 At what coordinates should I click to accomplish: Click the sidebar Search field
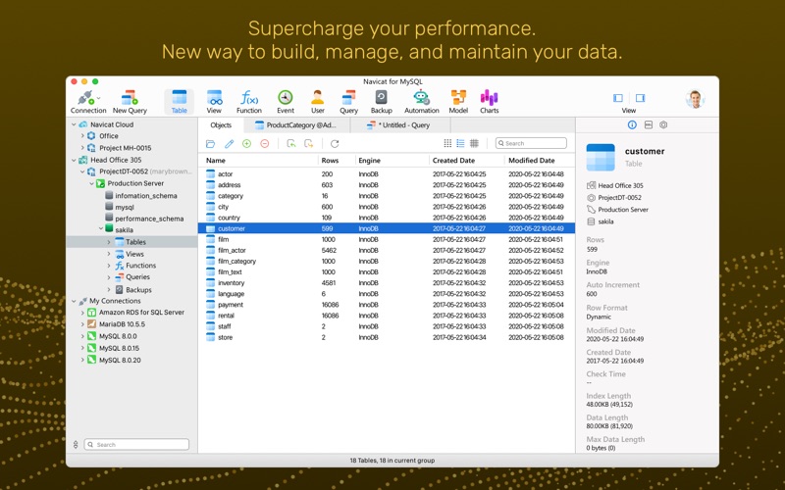[136, 444]
